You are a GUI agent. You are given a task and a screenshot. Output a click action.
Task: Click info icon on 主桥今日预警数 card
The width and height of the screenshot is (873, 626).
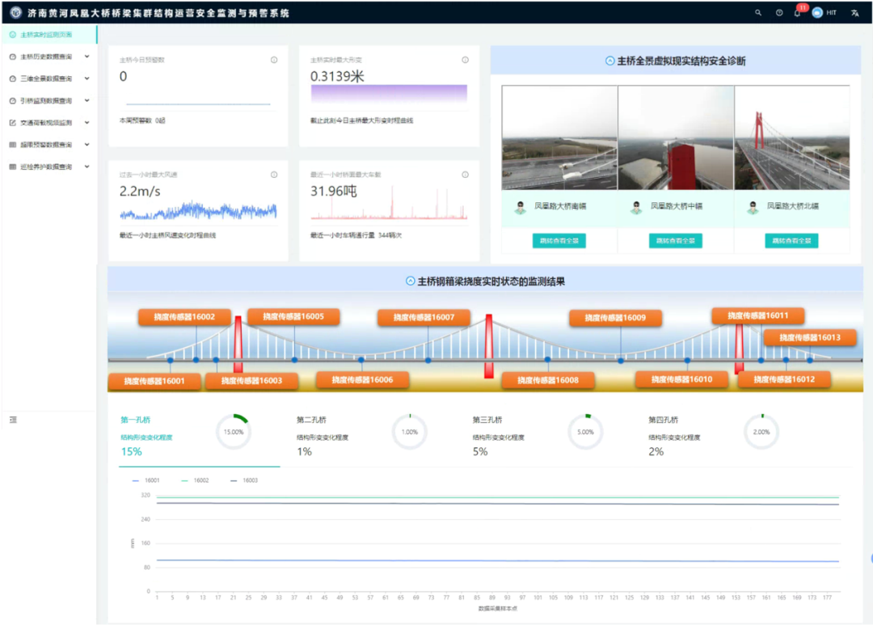coord(274,60)
